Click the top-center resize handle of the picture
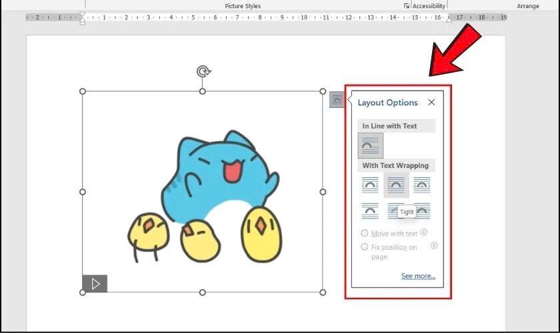The image size is (560, 333). pos(203,91)
